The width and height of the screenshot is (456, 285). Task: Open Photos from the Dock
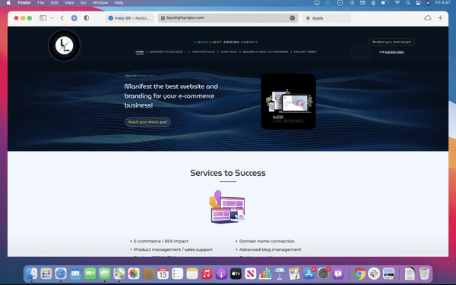(134, 274)
